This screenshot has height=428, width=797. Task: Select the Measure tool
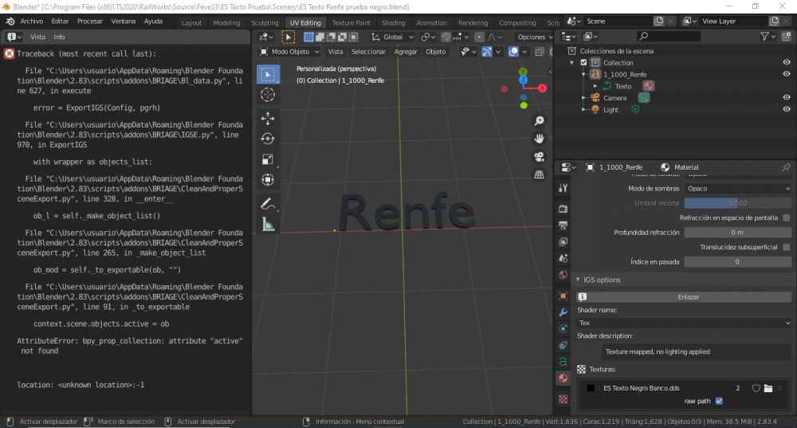pos(268,224)
